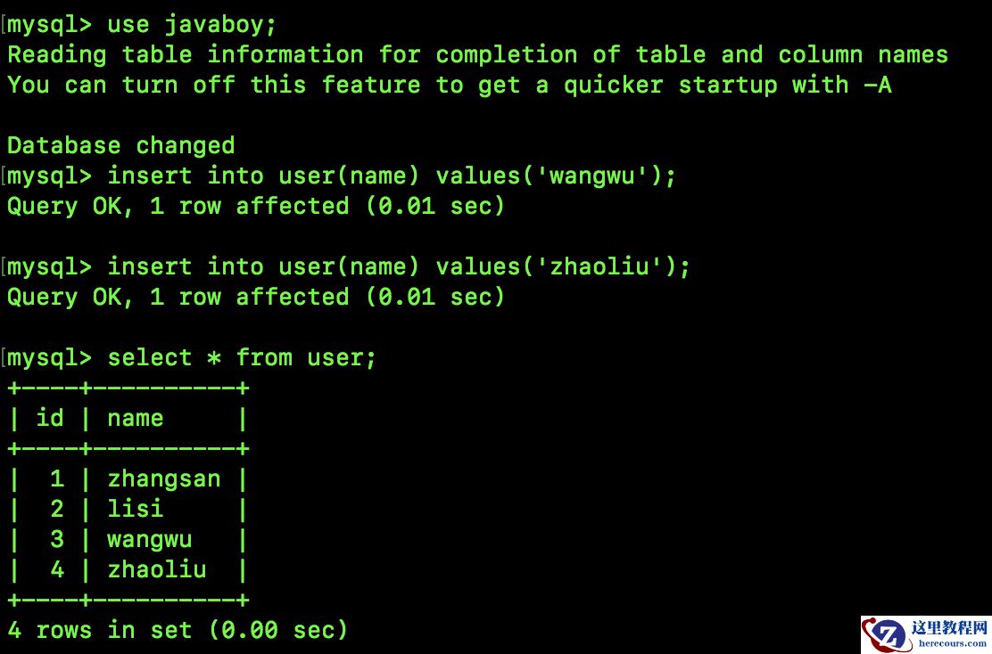
Task: Click the 'name' column header
Action: point(136,418)
